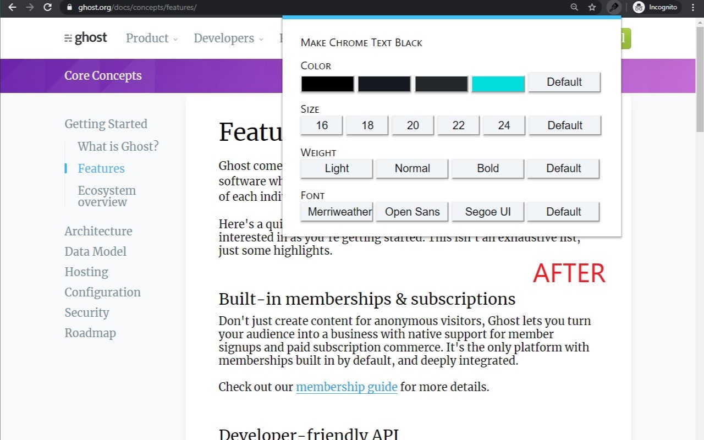Select Normal font weight
Viewport: 704px width, 440px height.
coord(412,168)
